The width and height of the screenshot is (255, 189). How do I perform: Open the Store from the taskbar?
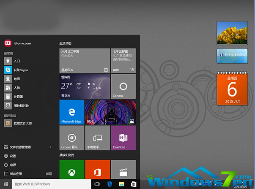tap(134, 184)
